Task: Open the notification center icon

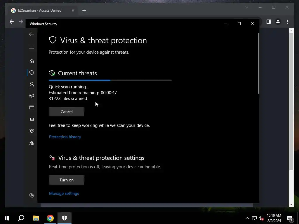Action: coord(290,218)
